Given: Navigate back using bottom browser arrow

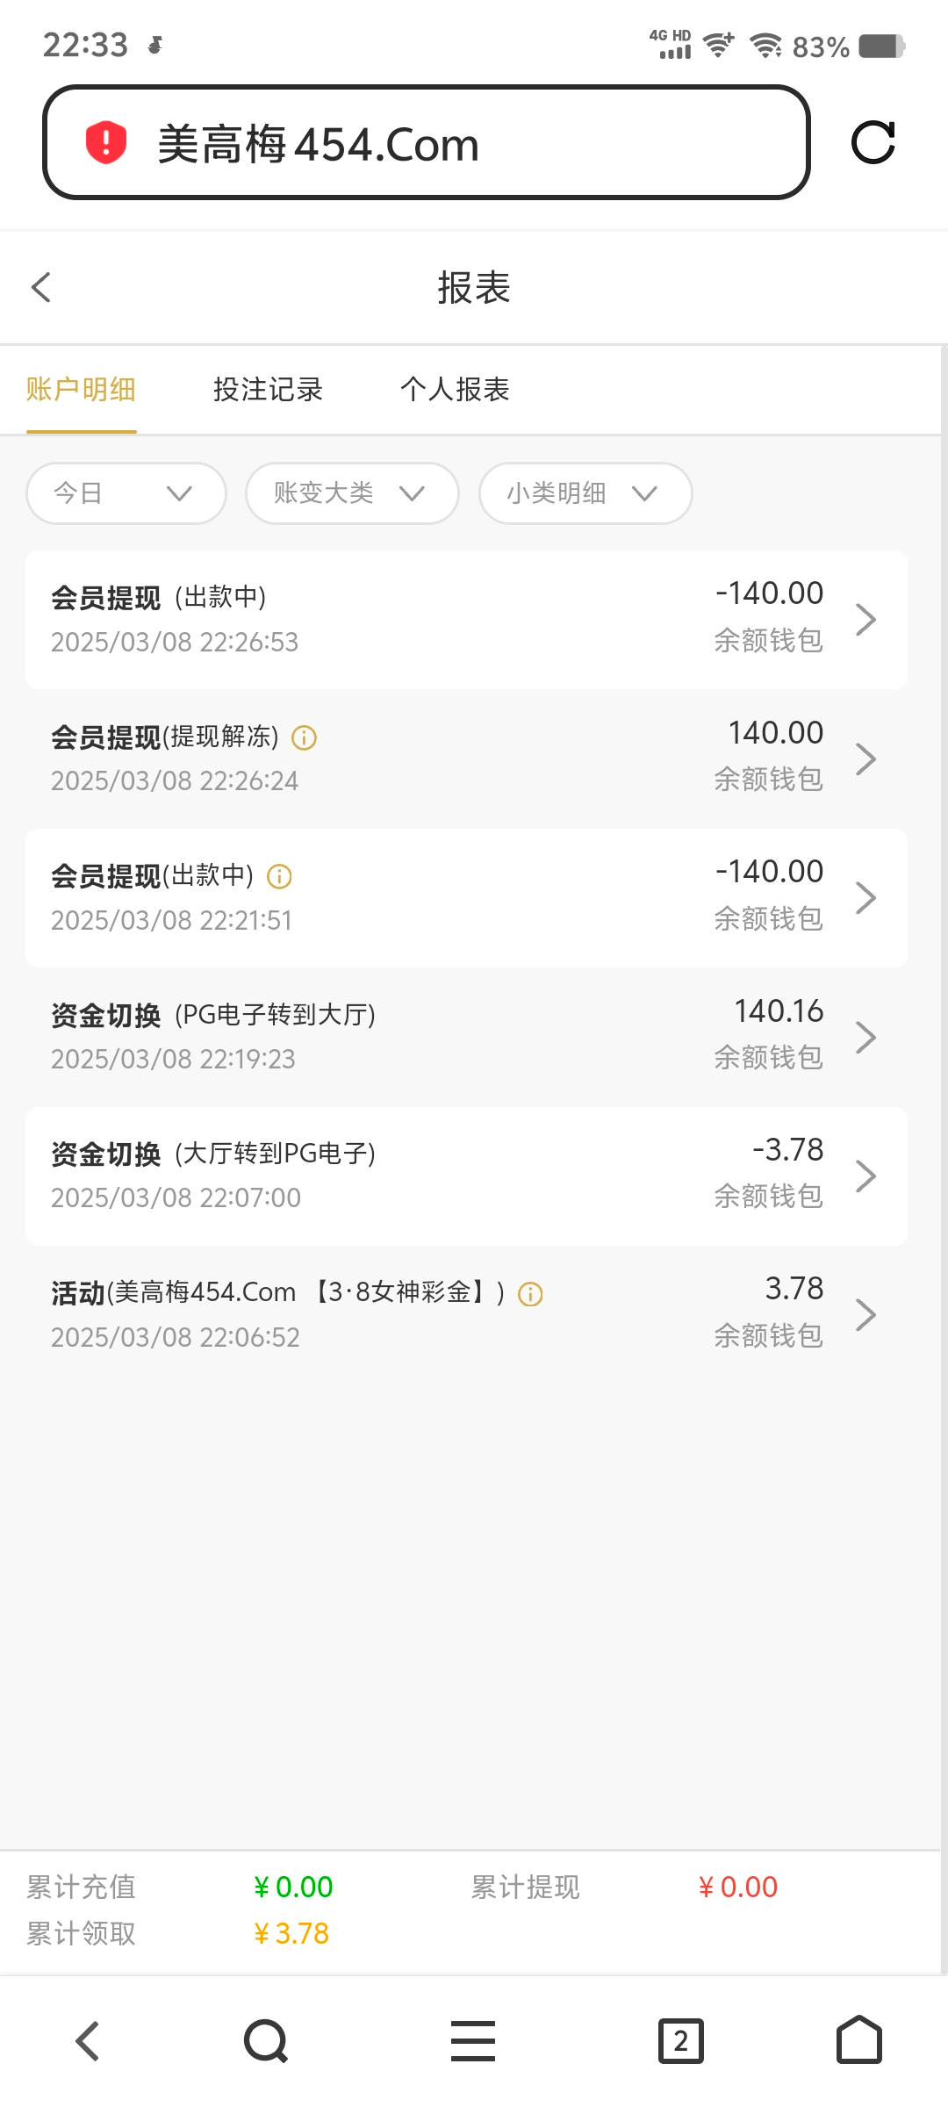Looking at the screenshot, I should click(88, 2040).
